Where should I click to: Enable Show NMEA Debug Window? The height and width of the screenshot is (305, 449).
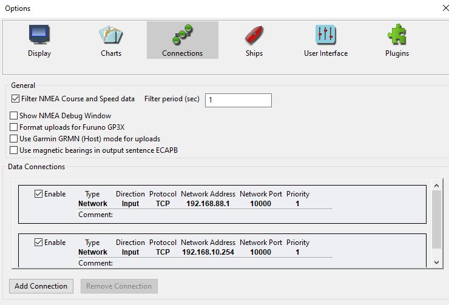tap(15, 116)
